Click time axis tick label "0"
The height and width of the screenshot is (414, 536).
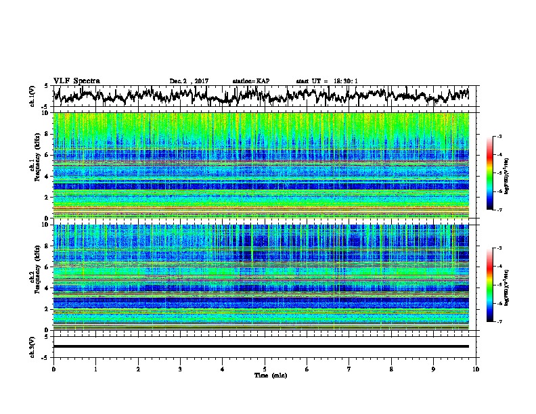pyautogui.click(x=53, y=369)
